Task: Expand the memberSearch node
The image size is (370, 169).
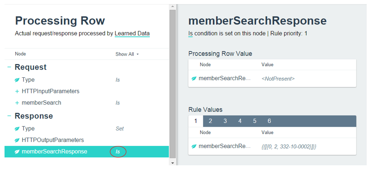Action: point(17,103)
